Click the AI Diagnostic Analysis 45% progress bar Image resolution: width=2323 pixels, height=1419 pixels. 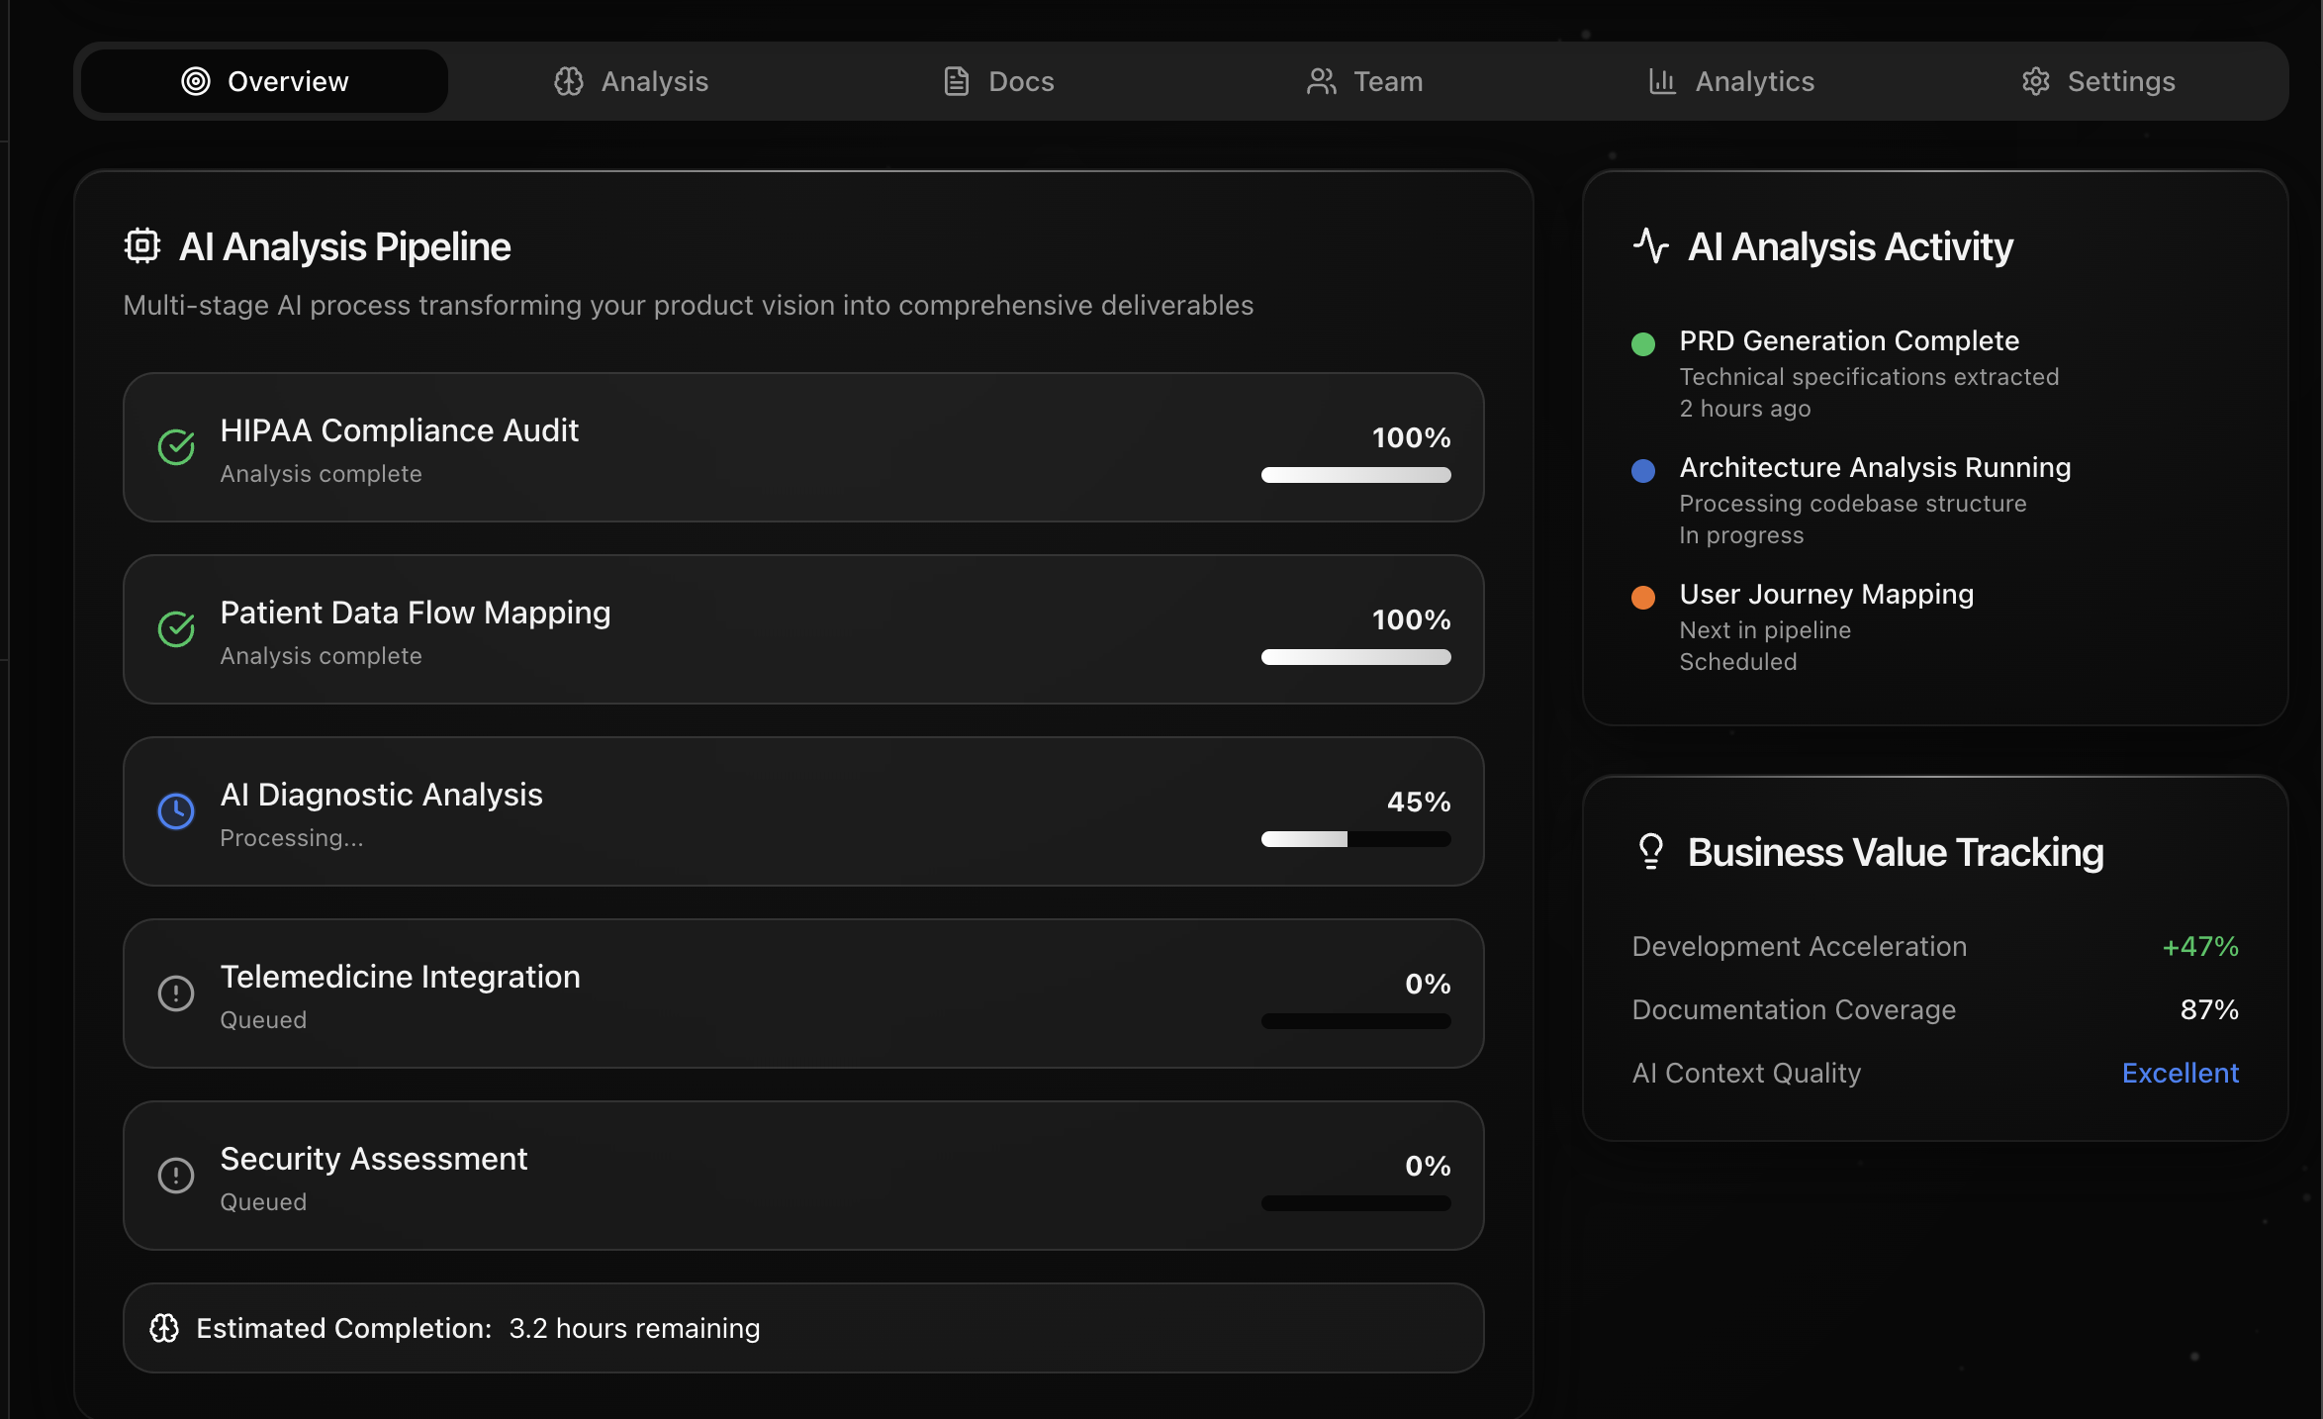click(x=1355, y=839)
